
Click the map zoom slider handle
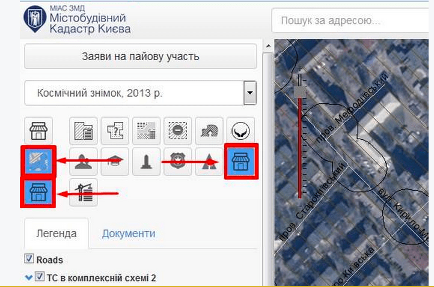300,91
